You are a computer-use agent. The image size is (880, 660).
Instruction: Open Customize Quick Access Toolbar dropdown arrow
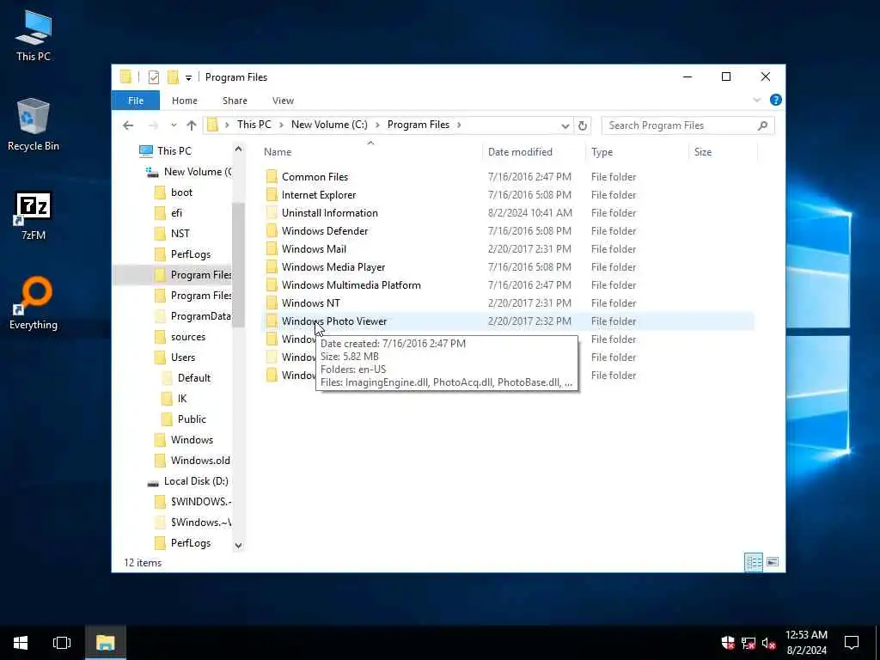188,77
